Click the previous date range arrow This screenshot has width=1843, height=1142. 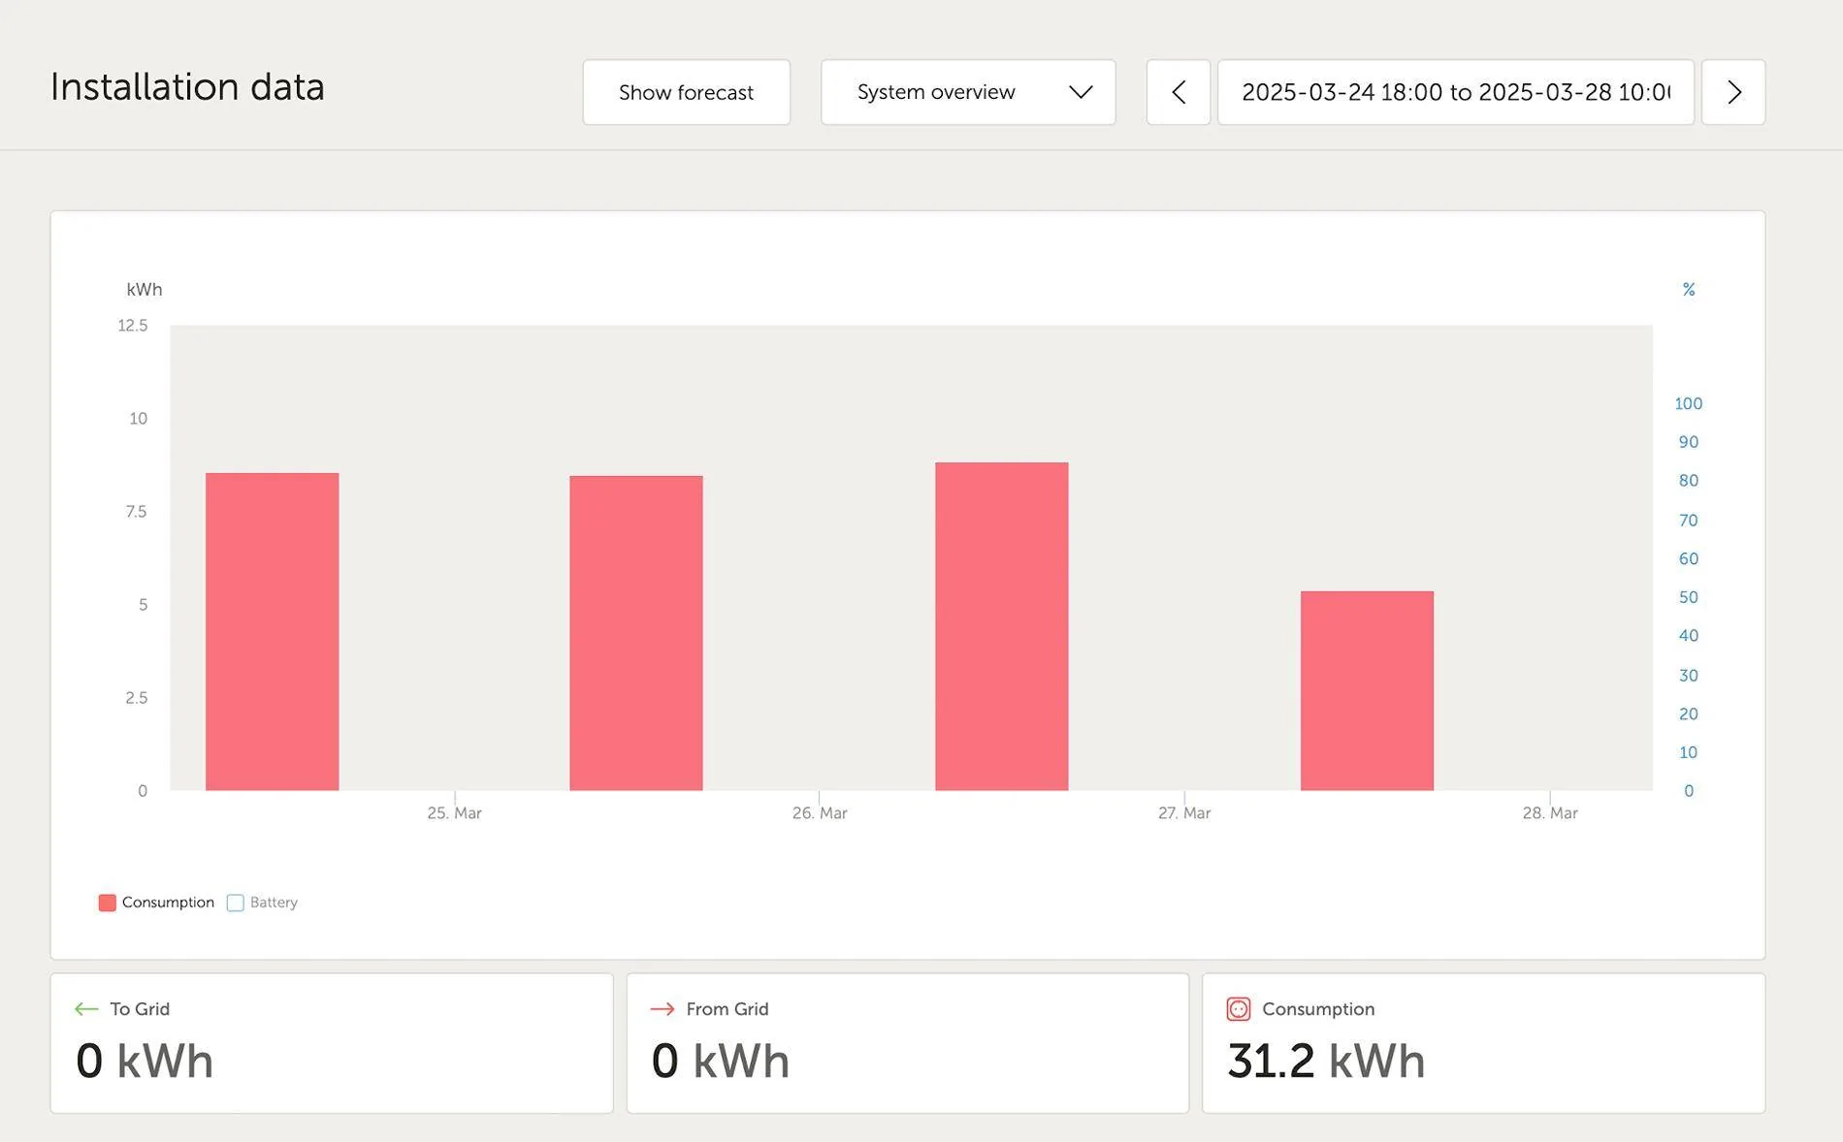tap(1178, 92)
